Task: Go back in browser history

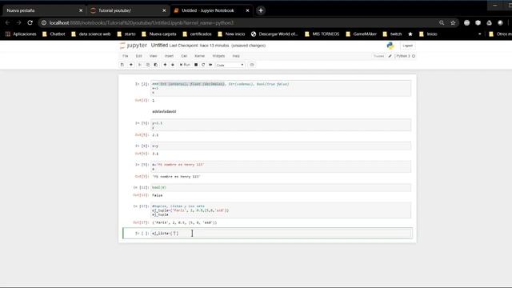Action: 8,23
